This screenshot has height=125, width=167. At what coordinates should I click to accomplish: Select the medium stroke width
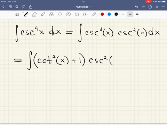click(130, 14)
